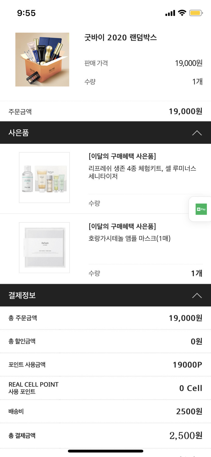This screenshot has height=457, width=211.
Task: Tap the home indicator bar
Action: (x=106, y=451)
